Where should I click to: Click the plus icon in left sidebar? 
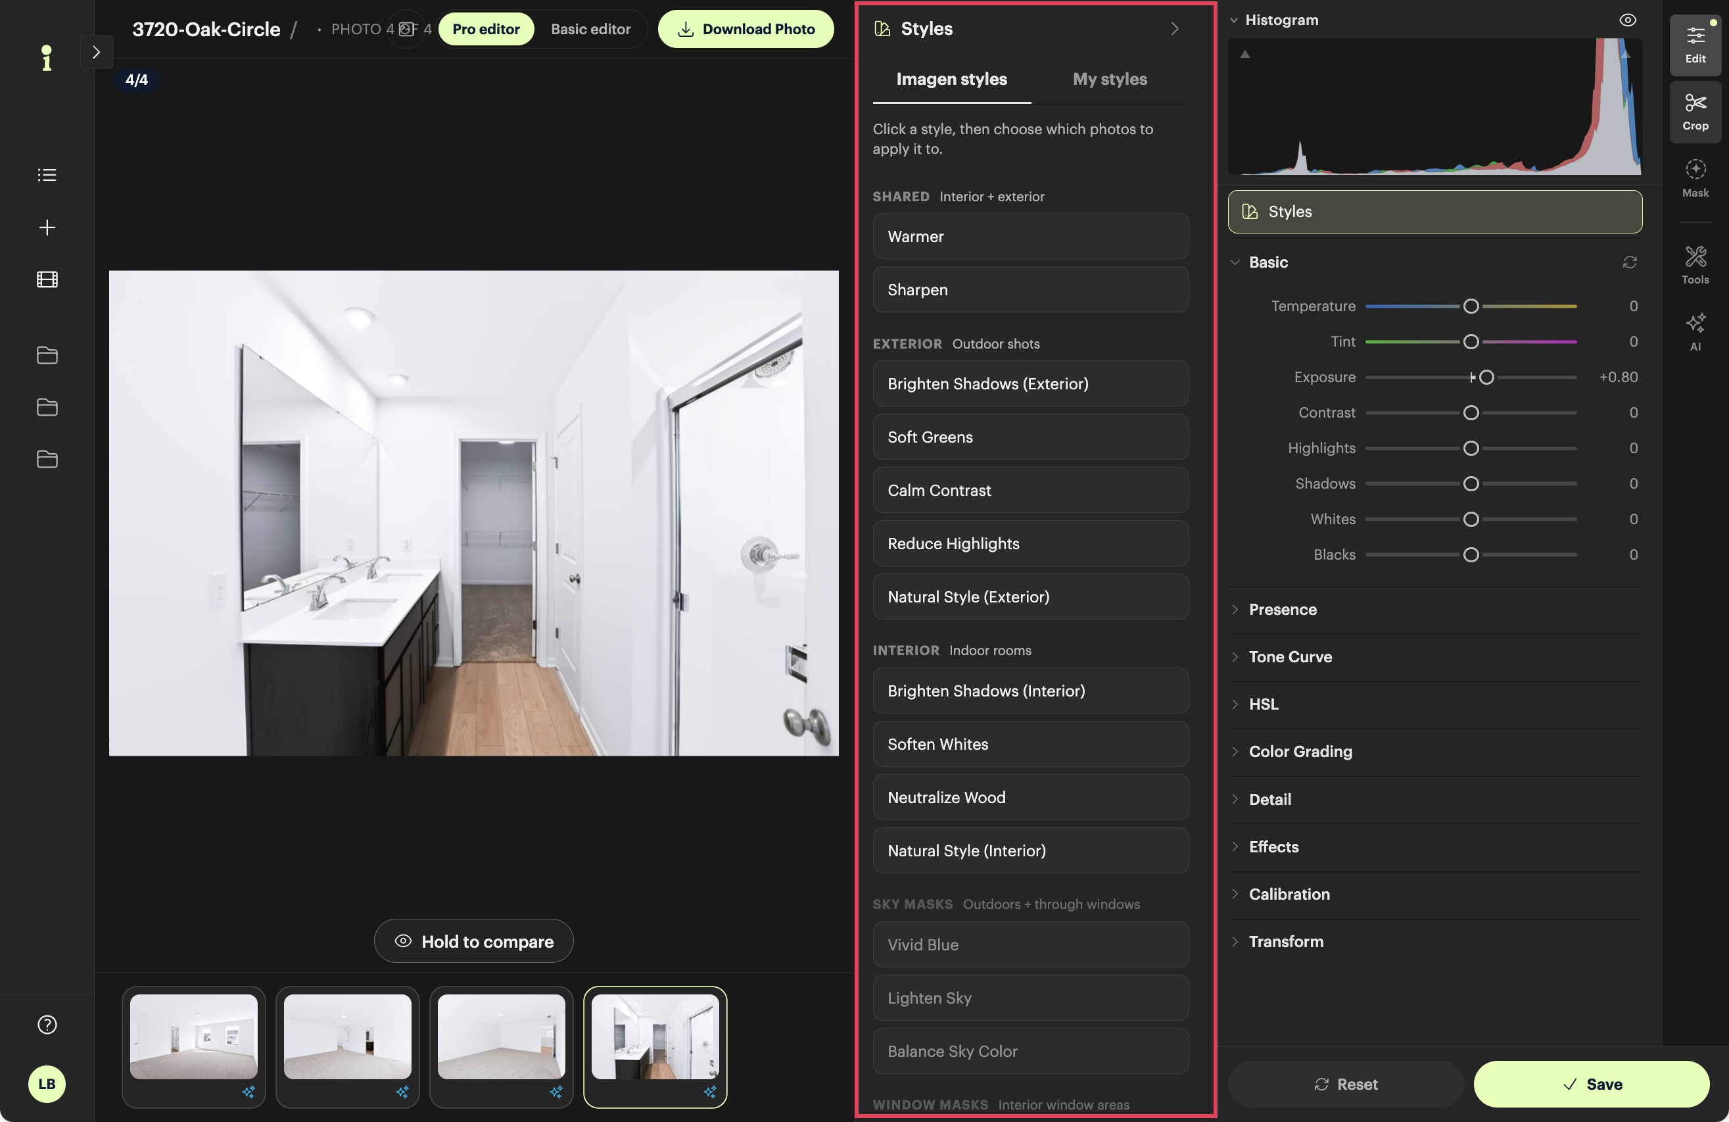point(47,228)
